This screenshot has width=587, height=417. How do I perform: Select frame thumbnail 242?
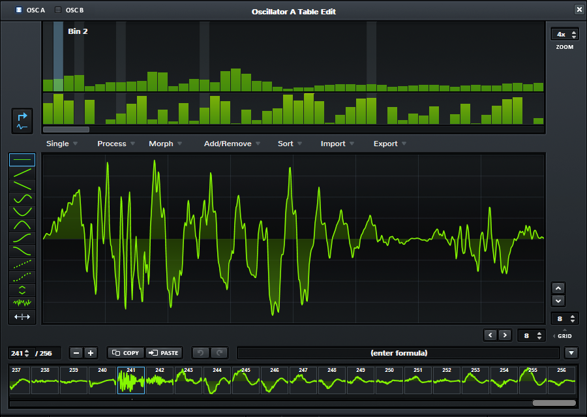pos(160,380)
